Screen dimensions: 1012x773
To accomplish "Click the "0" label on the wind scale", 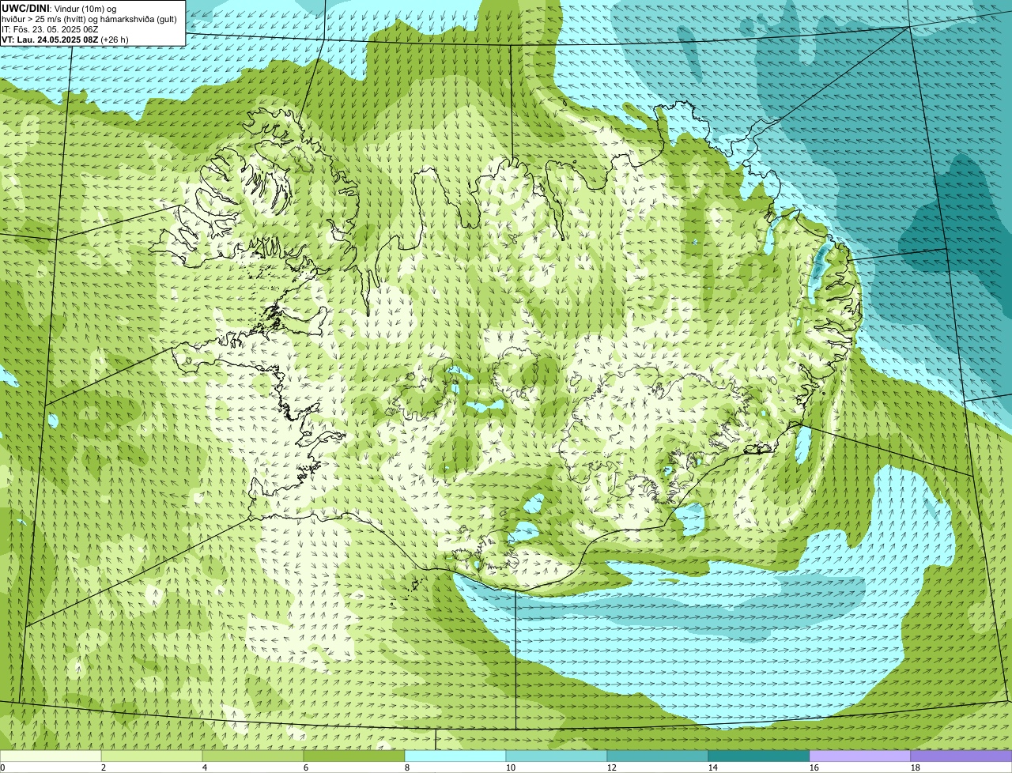I will tap(2, 767).
